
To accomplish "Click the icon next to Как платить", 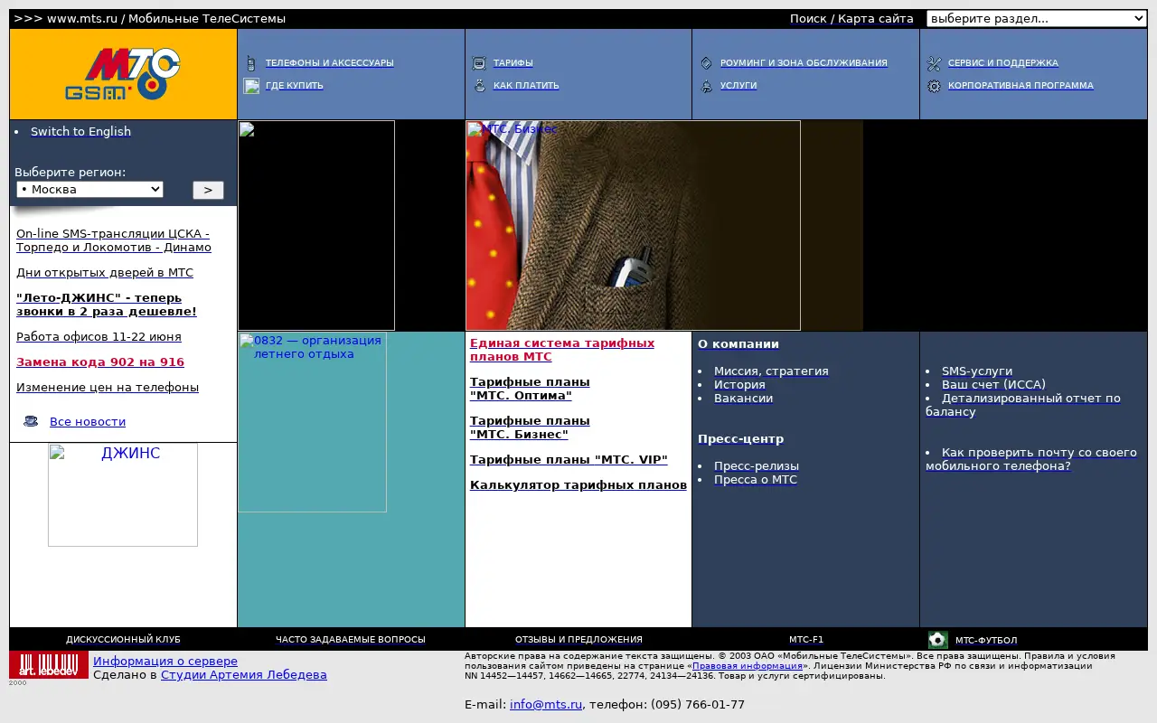I will coord(479,86).
